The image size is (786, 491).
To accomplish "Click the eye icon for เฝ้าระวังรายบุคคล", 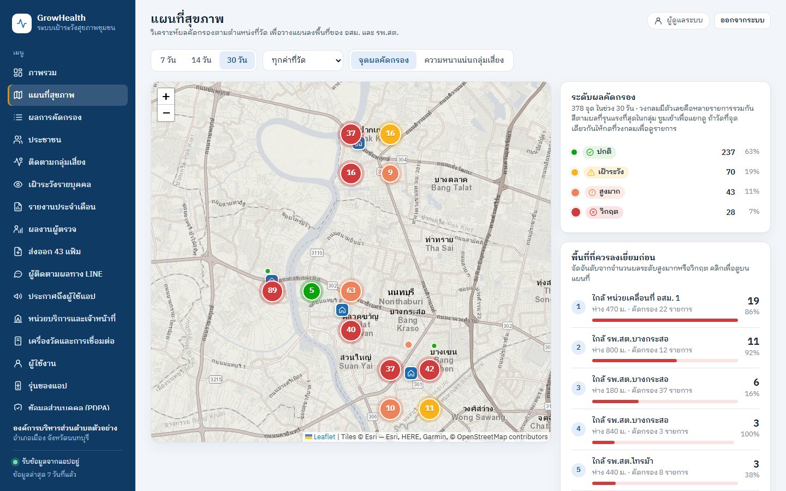I will coord(18,184).
